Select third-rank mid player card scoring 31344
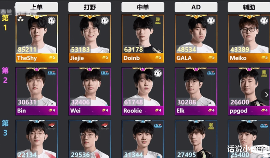The image size is (270, 158). 143,139
